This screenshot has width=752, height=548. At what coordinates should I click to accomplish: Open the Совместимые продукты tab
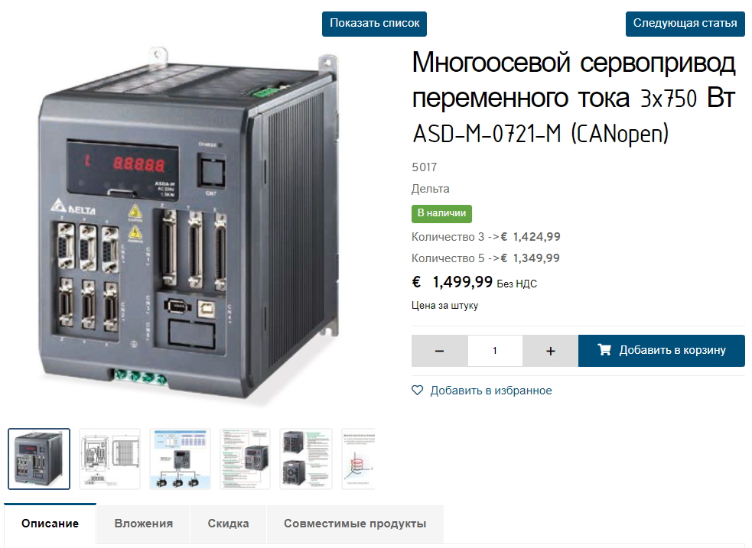(355, 523)
